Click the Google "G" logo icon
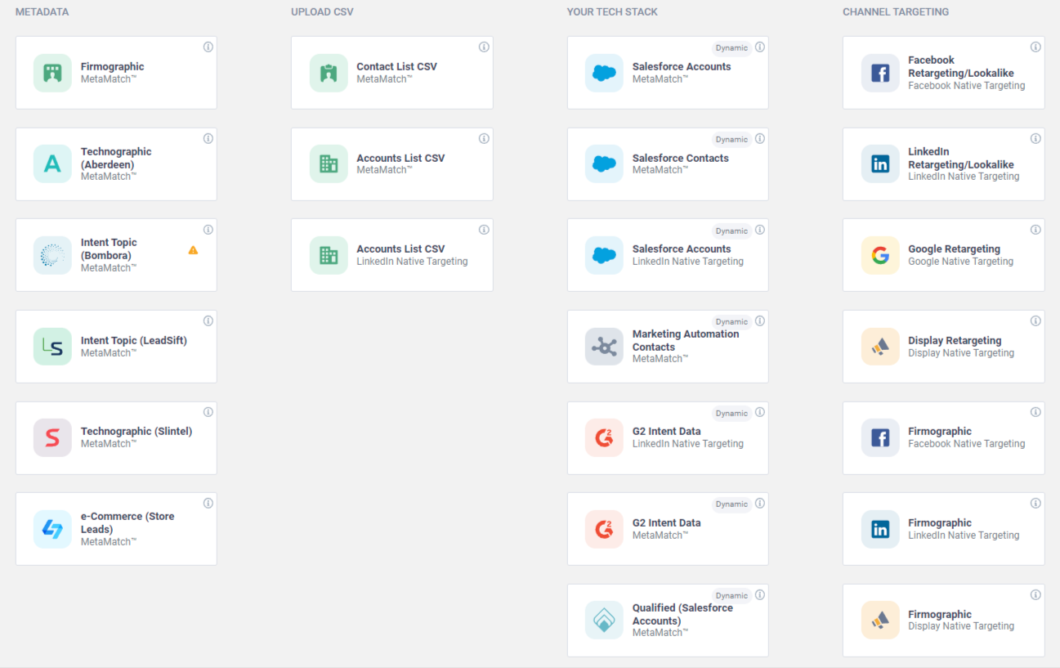This screenshot has width=1060, height=668. click(880, 255)
